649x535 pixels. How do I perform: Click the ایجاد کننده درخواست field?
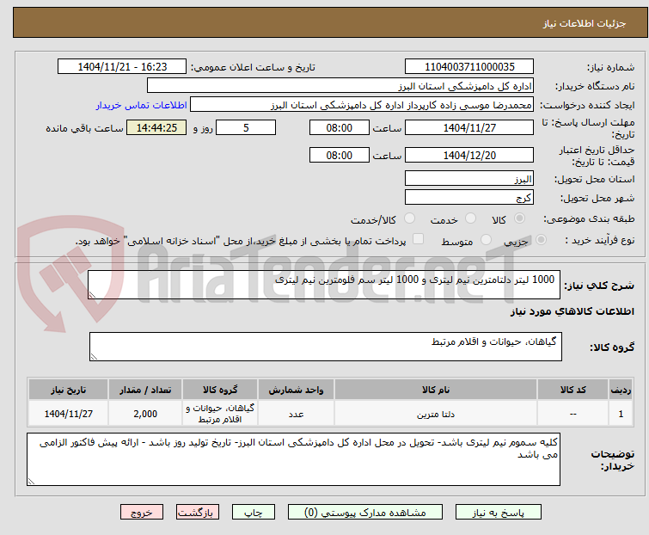tap(362, 105)
